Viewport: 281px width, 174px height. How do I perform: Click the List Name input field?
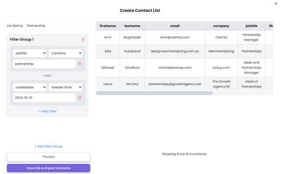coord(58,26)
